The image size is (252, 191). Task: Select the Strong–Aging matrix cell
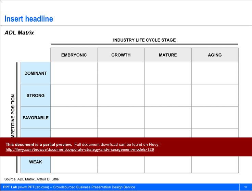pyautogui.click(x=215, y=95)
